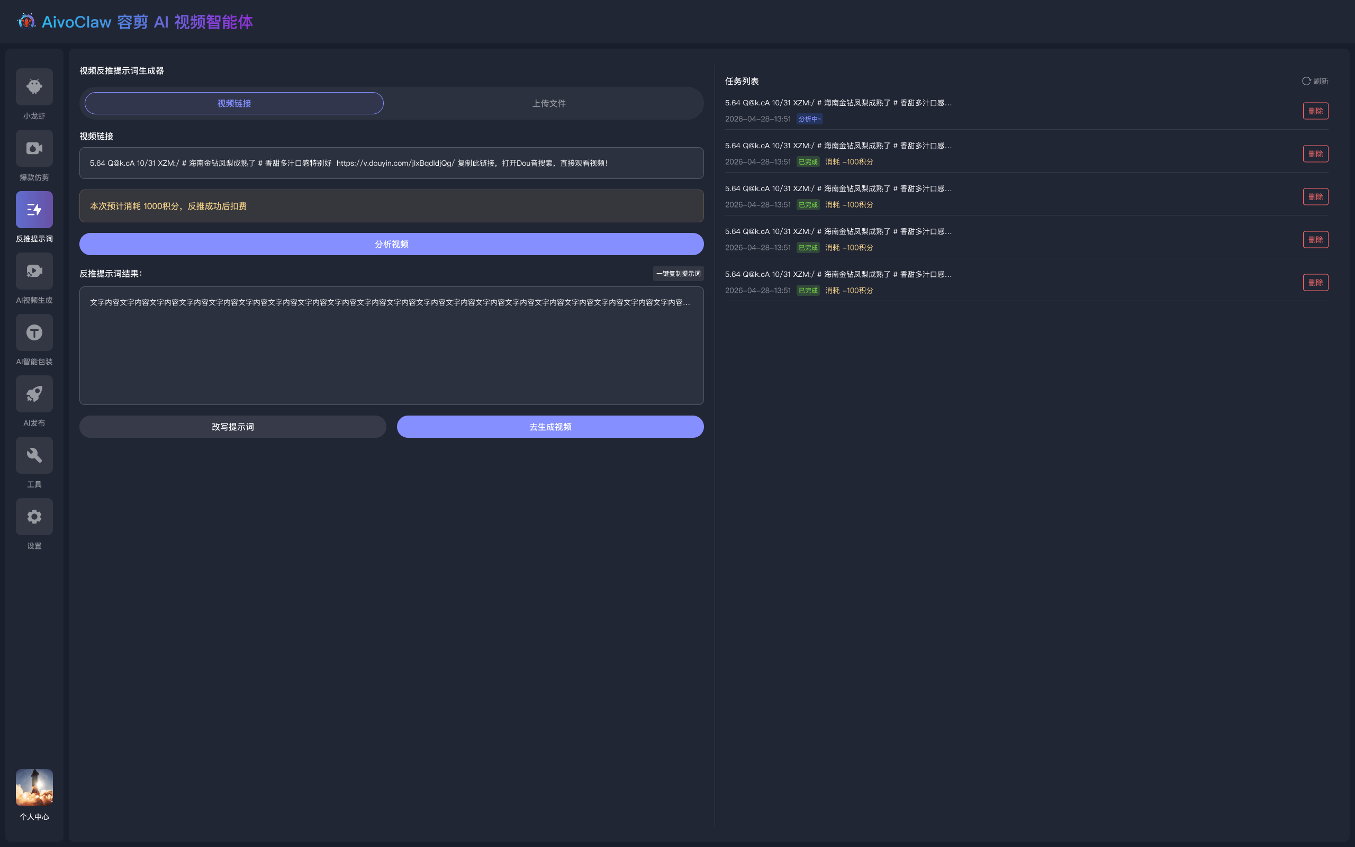Open 个人中心 avatar thumbnail
Image resolution: width=1355 pixels, height=847 pixels.
pyautogui.click(x=34, y=788)
